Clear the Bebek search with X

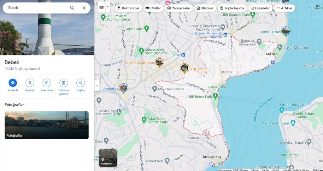click(84, 8)
